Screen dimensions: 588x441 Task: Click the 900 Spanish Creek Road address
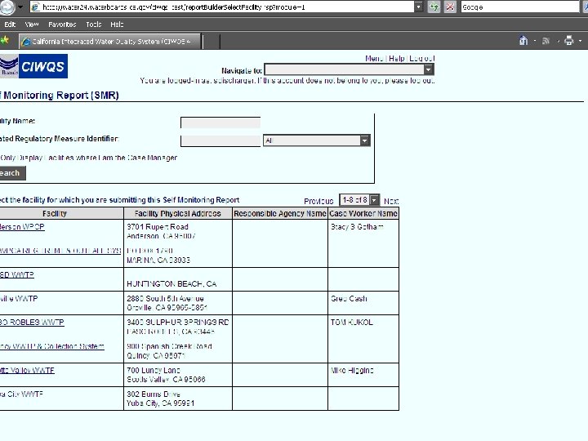coord(169,346)
